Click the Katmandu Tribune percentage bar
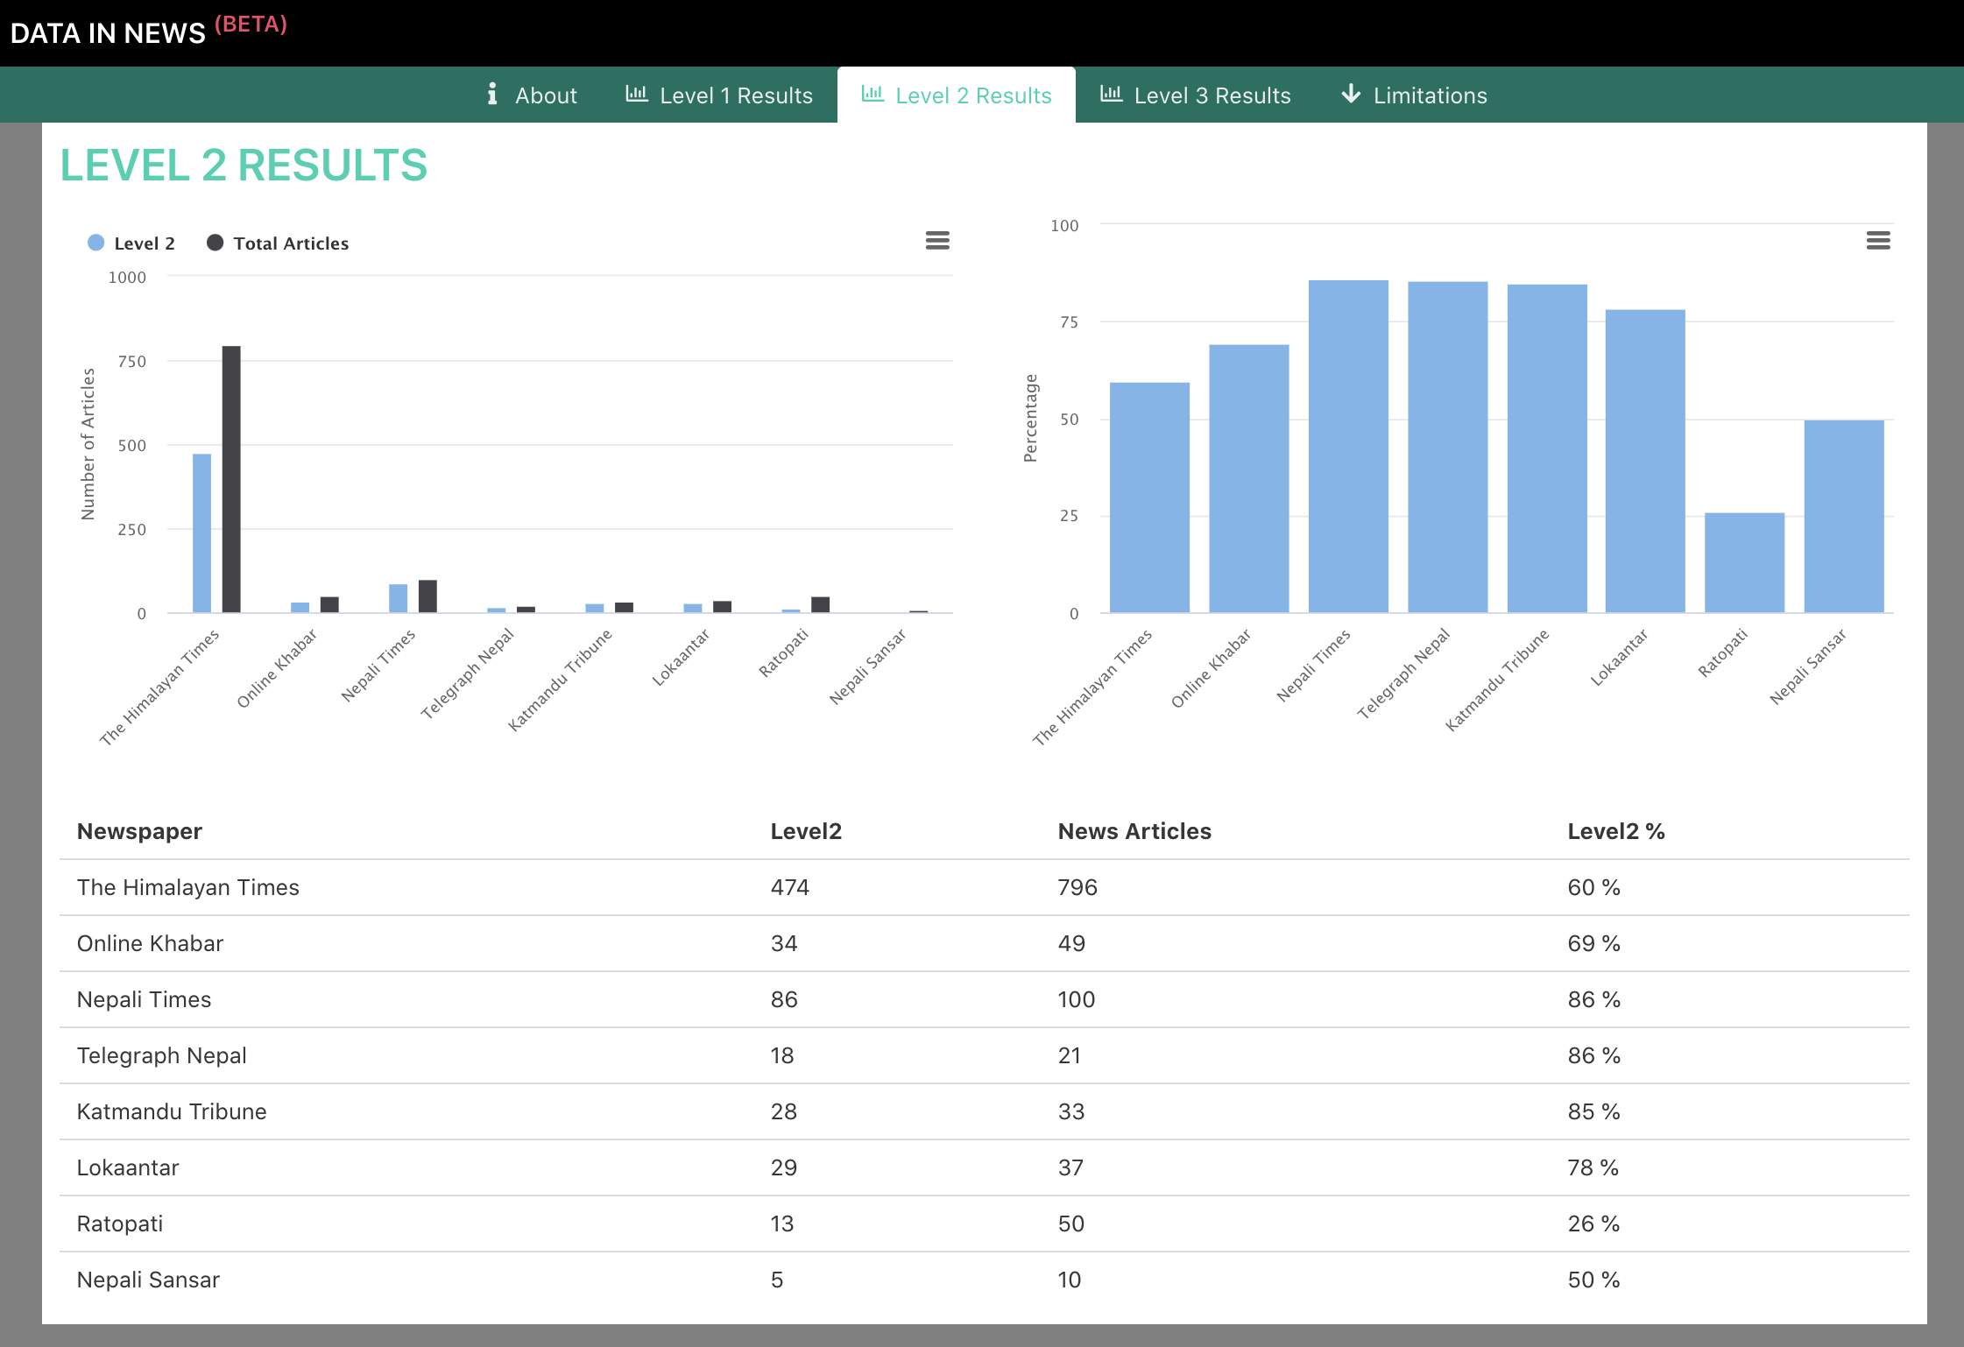 coord(1547,448)
